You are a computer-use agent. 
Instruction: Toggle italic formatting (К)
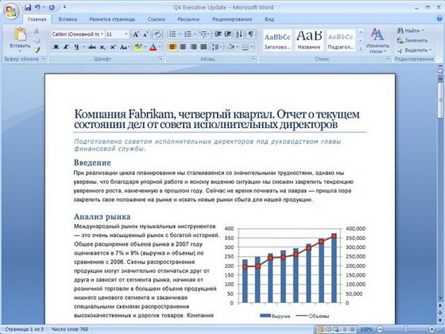[66, 47]
